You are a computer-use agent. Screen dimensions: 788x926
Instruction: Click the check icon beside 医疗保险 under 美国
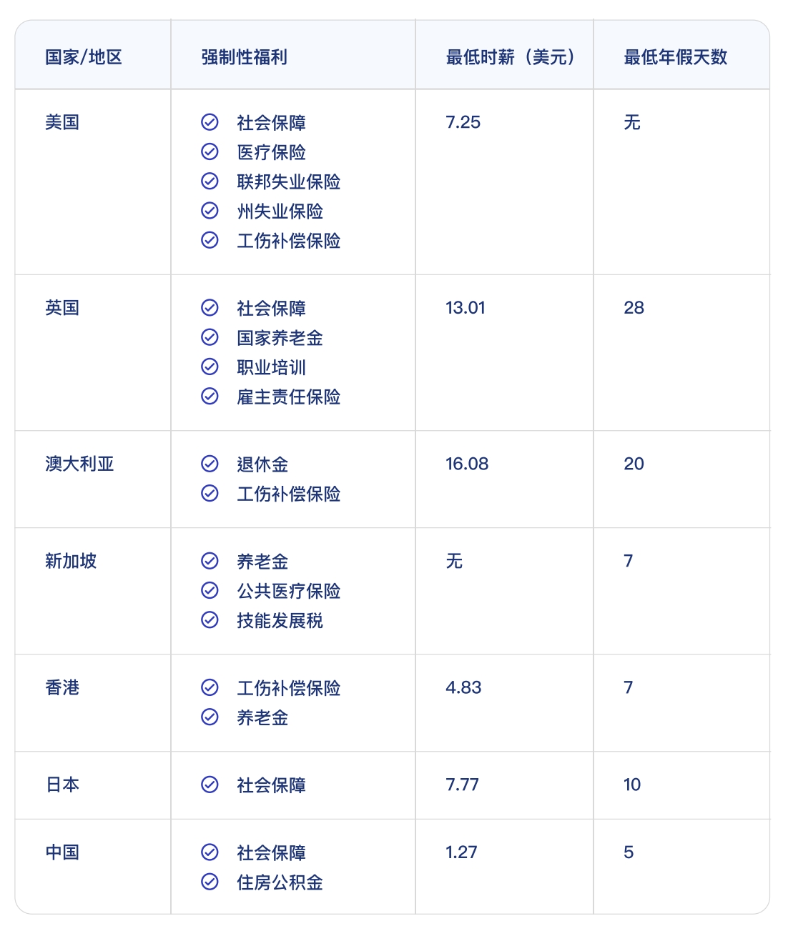tap(210, 151)
